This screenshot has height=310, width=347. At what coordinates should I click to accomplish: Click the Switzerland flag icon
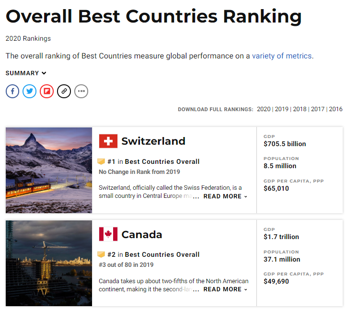pyautogui.click(x=108, y=141)
